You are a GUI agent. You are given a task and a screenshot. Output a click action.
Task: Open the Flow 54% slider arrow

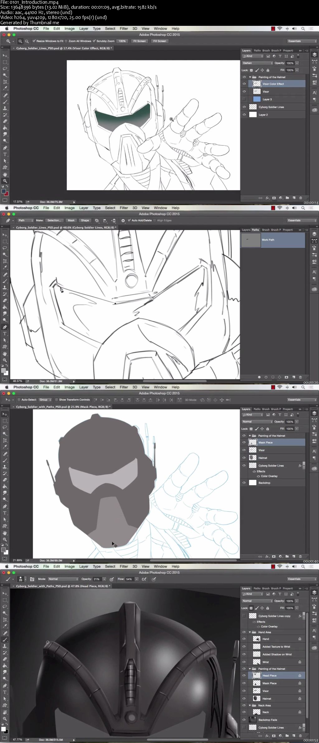[136, 579]
